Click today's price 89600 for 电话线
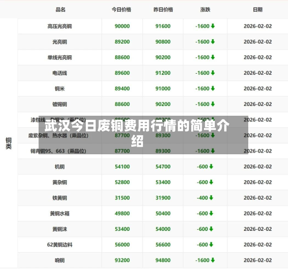The image size is (288, 270). [x=122, y=73]
